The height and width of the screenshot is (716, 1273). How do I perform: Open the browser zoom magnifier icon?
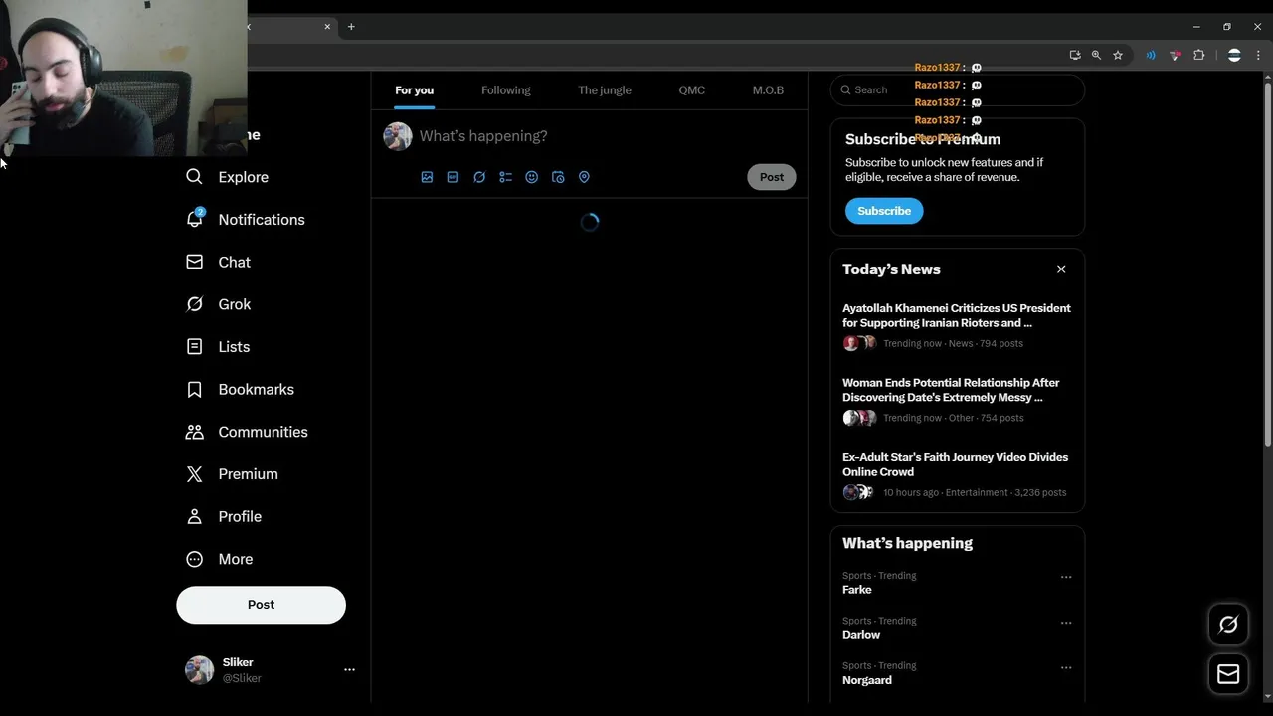click(1096, 55)
